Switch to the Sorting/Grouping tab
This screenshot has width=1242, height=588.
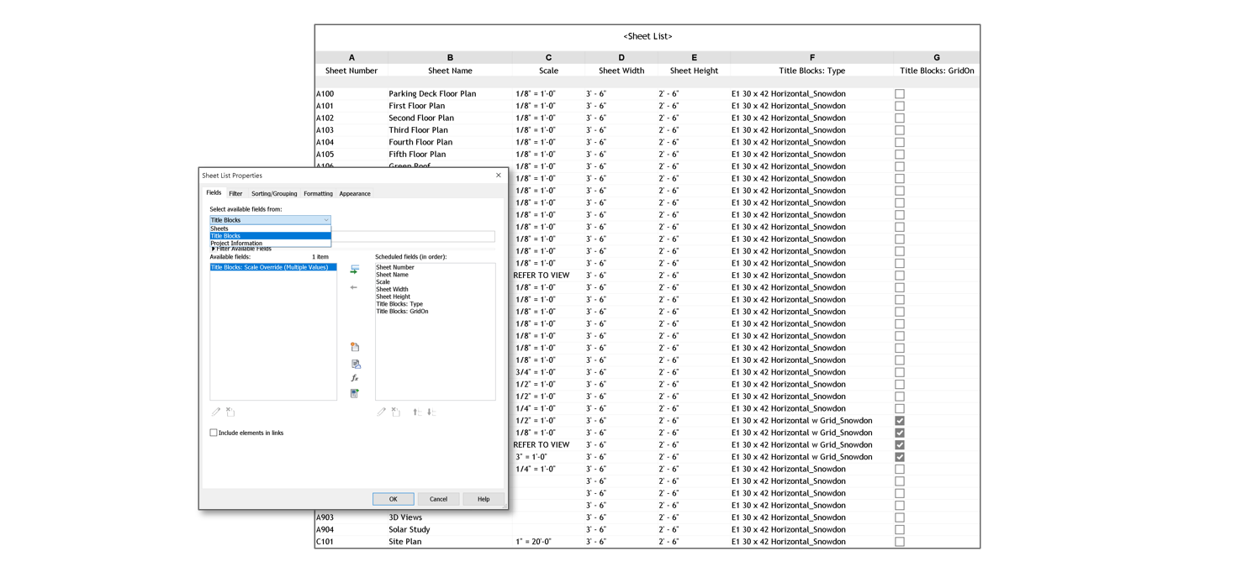tap(274, 194)
